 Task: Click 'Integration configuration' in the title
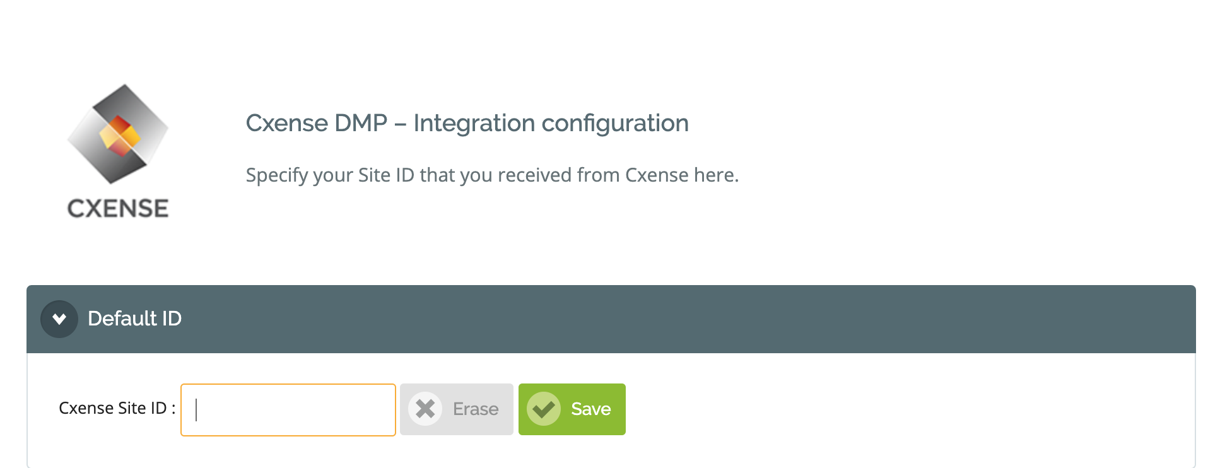(551, 123)
